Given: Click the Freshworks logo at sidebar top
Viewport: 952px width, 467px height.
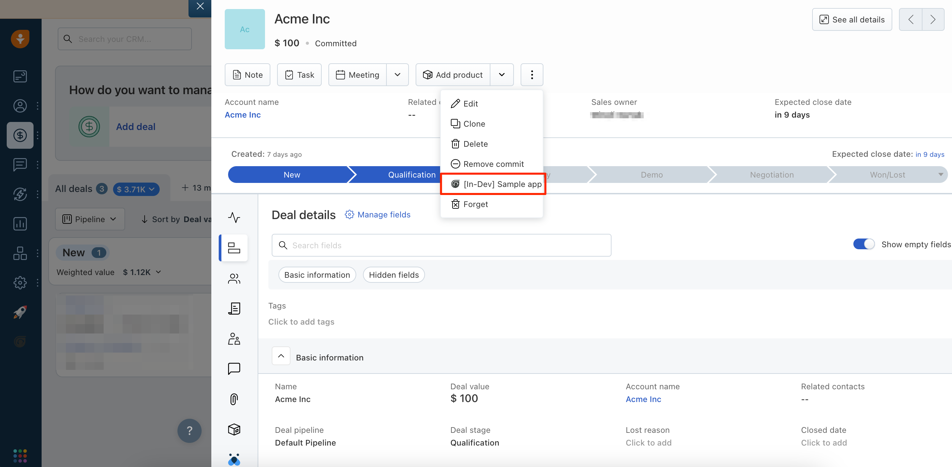Looking at the screenshot, I should 20,39.
